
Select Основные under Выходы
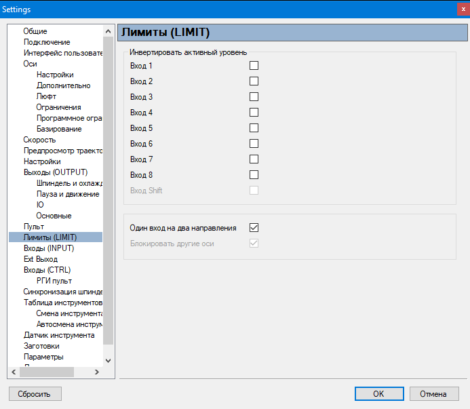(x=54, y=216)
